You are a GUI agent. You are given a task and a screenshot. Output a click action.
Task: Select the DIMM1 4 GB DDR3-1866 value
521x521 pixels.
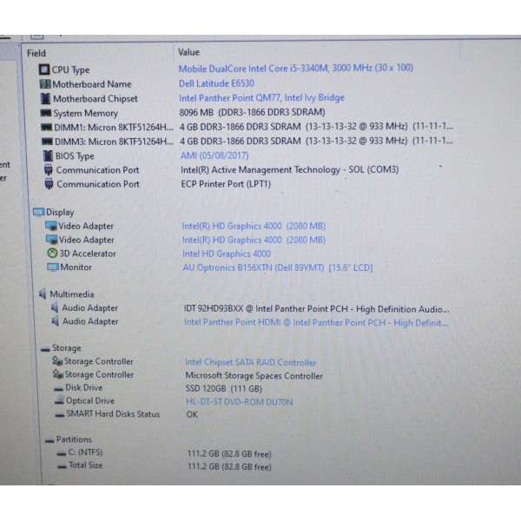[x=316, y=127]
